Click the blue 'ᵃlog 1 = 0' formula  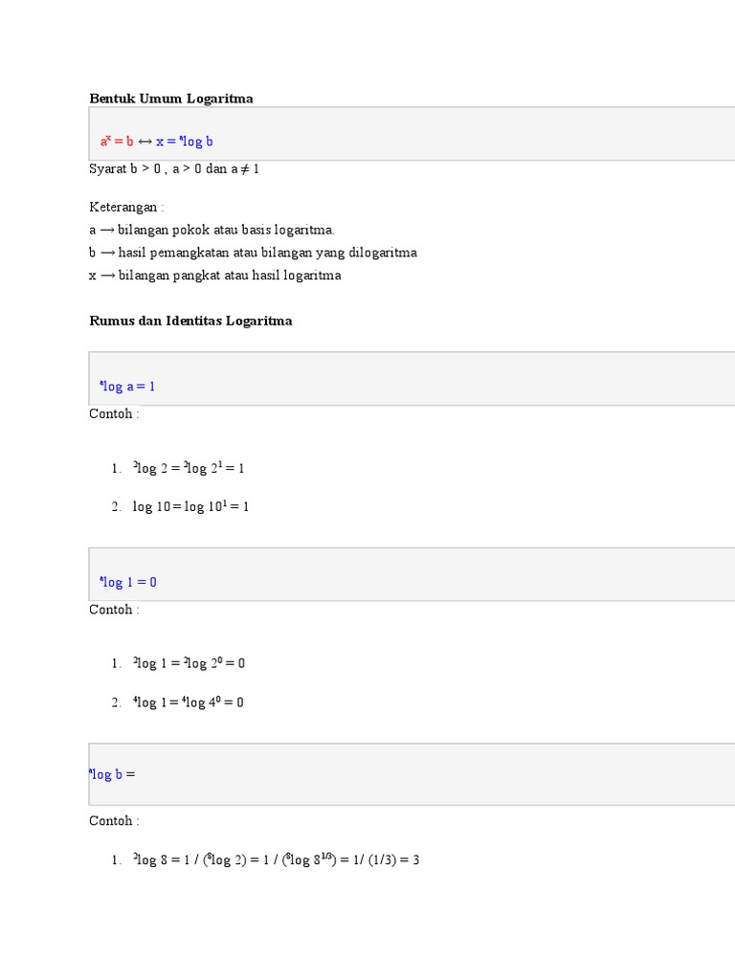click(x=128, y=582)
